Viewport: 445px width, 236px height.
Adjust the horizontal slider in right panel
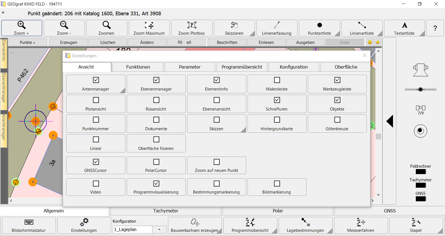pyautogui.click(x=421, y=89)
